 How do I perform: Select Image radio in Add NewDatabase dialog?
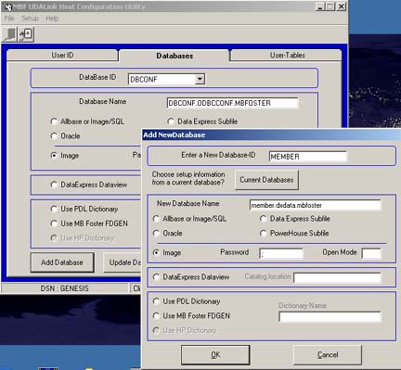tap(156, 252)
